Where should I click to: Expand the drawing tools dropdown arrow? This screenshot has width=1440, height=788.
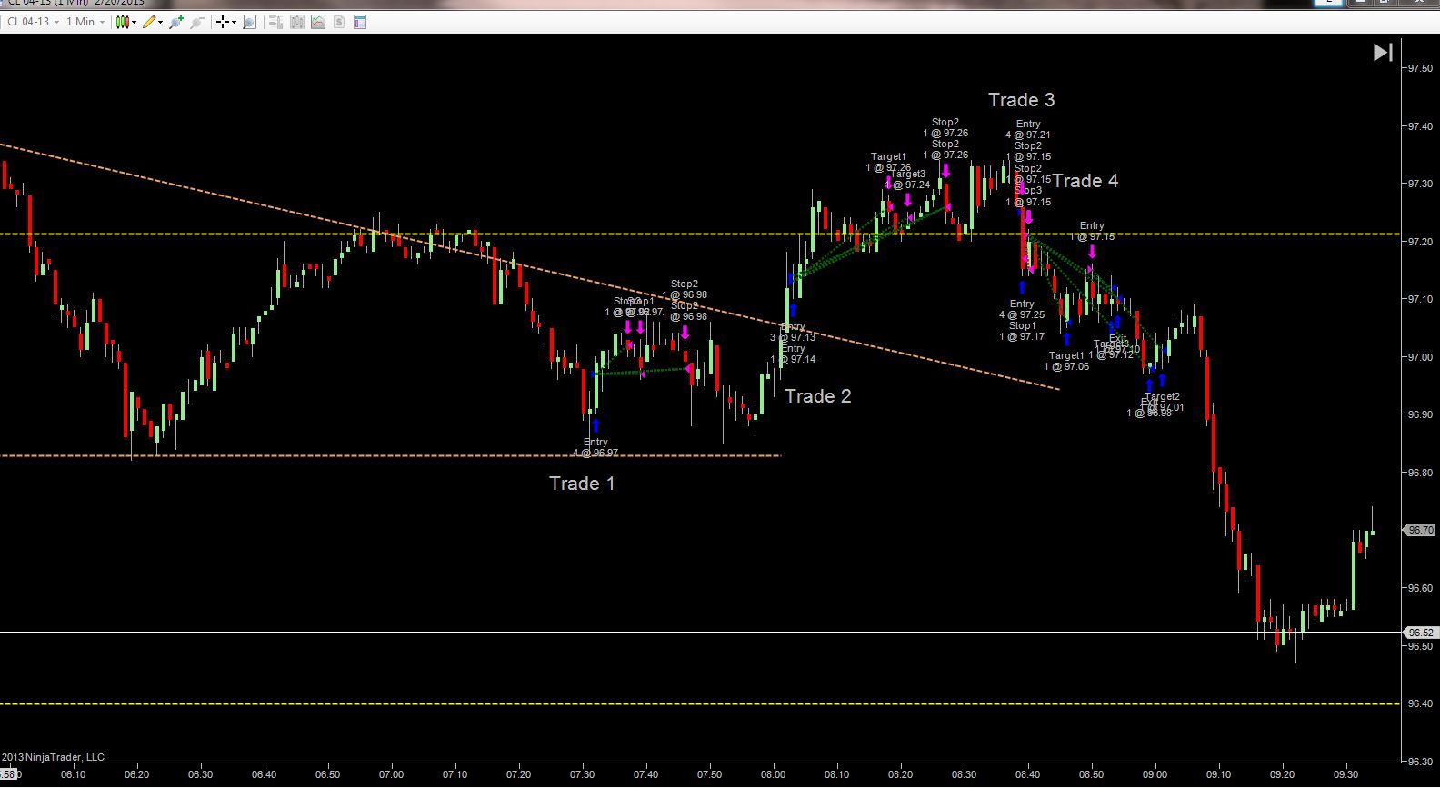tap(161, 22)
